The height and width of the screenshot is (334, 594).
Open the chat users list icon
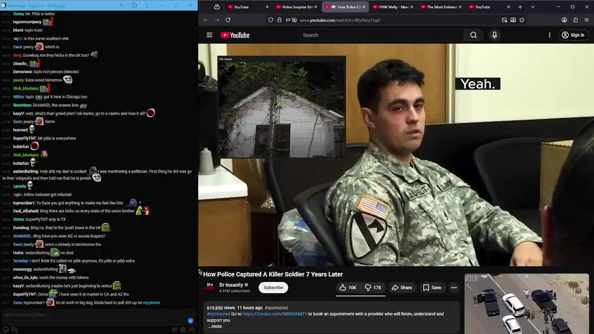(191, 329)
